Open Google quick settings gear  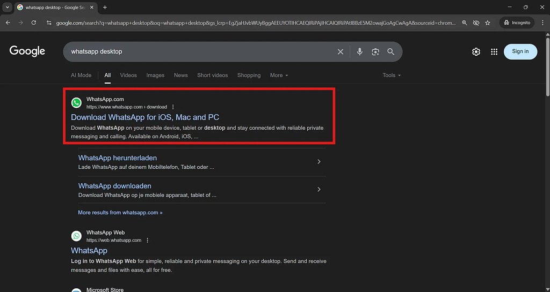[476, 52]
